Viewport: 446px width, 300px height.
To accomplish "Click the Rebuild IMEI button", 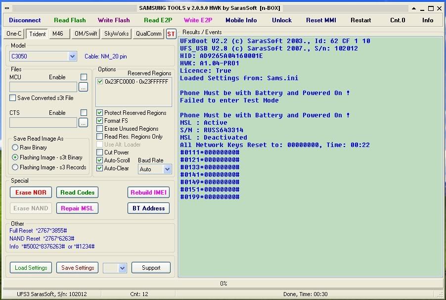I will pos(148,193).
